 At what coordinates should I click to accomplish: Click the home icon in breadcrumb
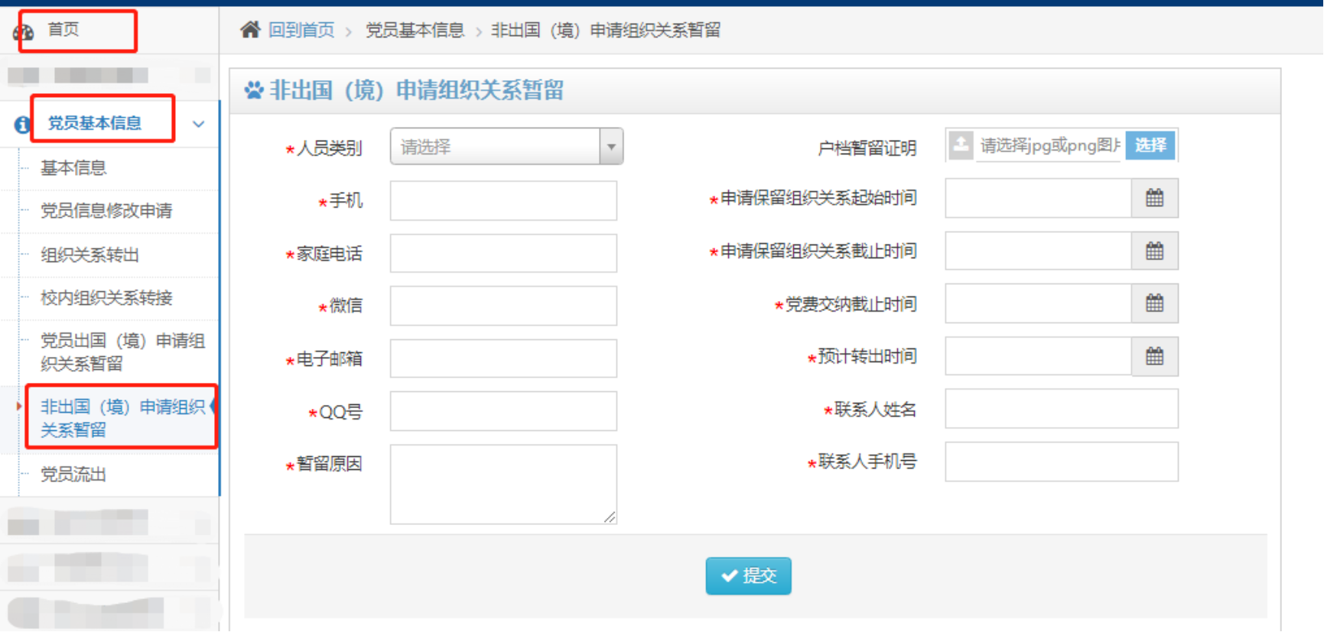[250, 30]
